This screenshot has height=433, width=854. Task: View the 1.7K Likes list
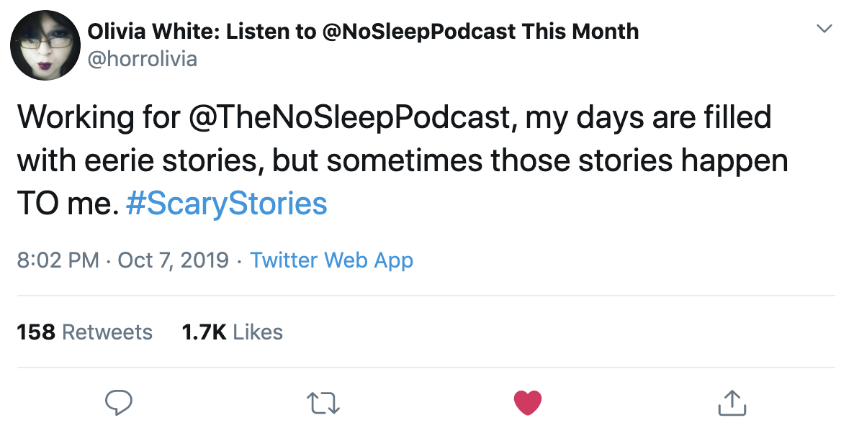click(232, 332)
